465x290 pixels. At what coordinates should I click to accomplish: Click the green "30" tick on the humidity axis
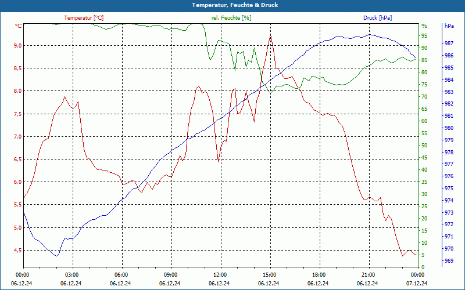[x=424, y=194]
